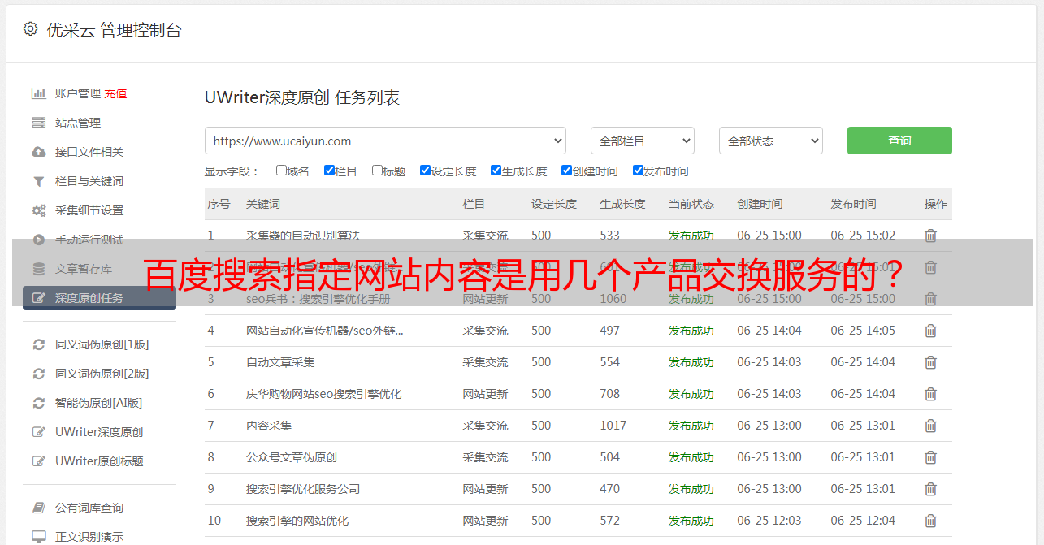Click the 采集细节设置 gears icon
This screenshot has width=1044, height=545.
click(38, 210)
